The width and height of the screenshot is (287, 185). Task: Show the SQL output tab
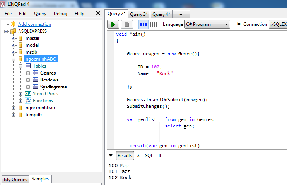pyautogui.click(x=149, y=156)
